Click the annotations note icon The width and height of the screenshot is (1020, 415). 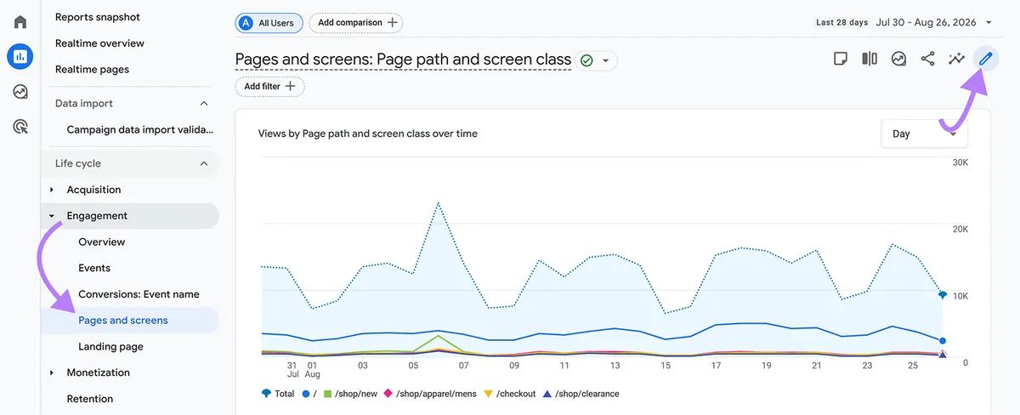pos(840,59)
